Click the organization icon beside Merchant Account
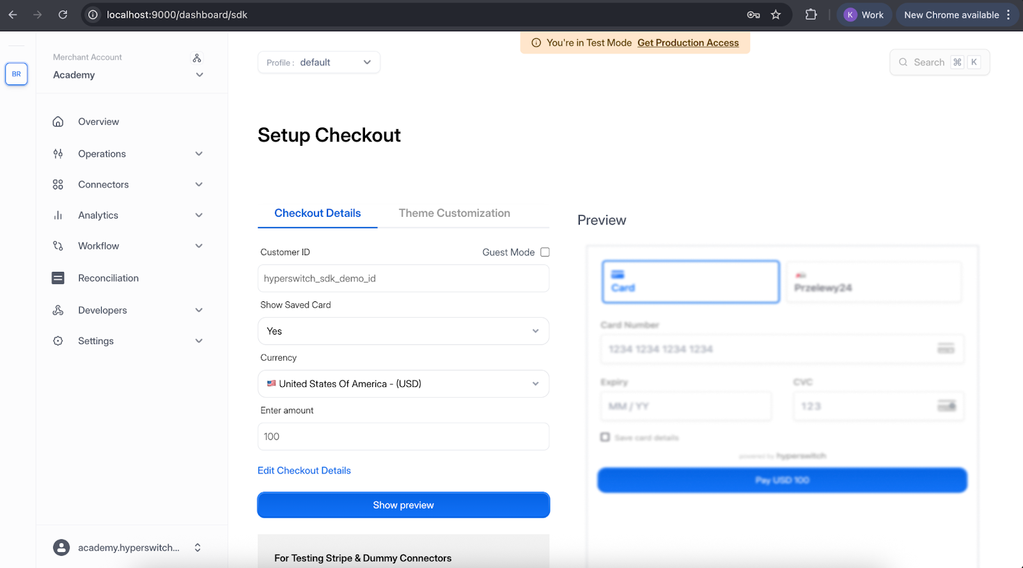 pyautogui.click(x=197, y=58)
